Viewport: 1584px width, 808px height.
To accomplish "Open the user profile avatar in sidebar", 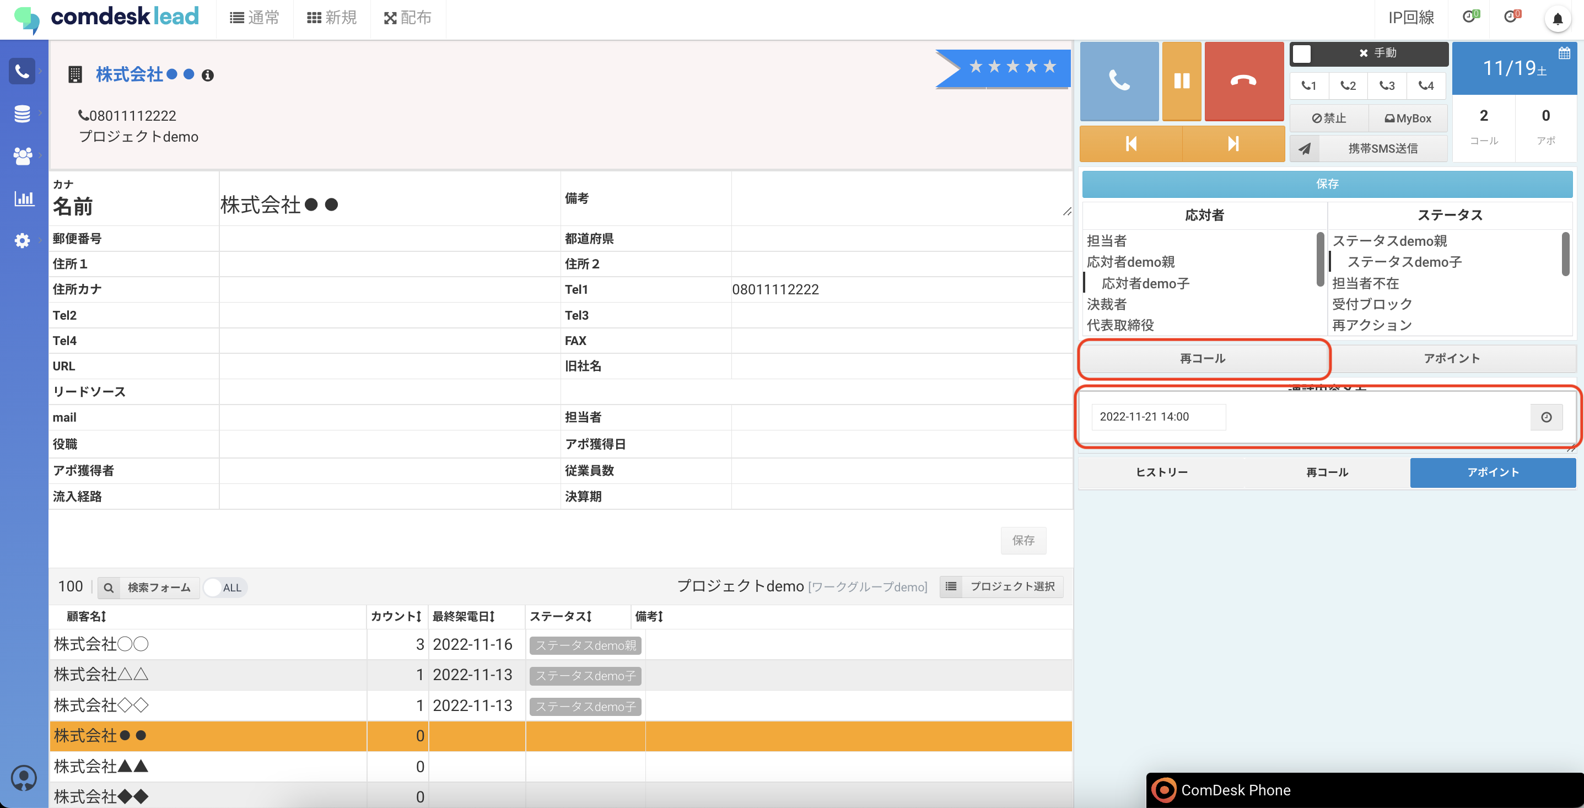I will pos(24,778).
